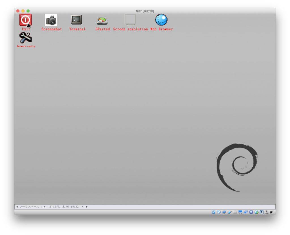
Task: Minimize the test VM window
Action: pyautogui.click(x=23, y=11)
